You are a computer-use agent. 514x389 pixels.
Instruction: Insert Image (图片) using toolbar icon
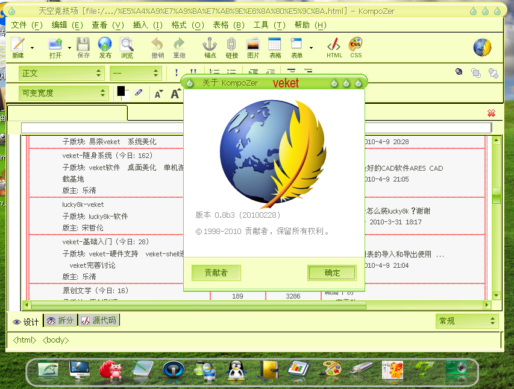(253, 44)
